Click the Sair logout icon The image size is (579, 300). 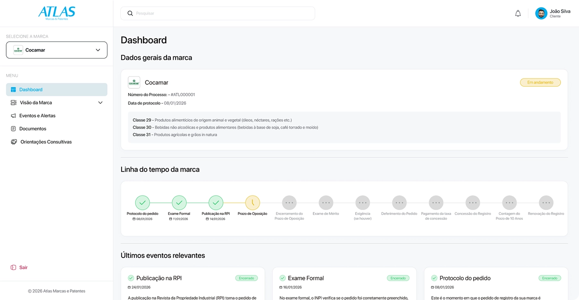(14, 268)
